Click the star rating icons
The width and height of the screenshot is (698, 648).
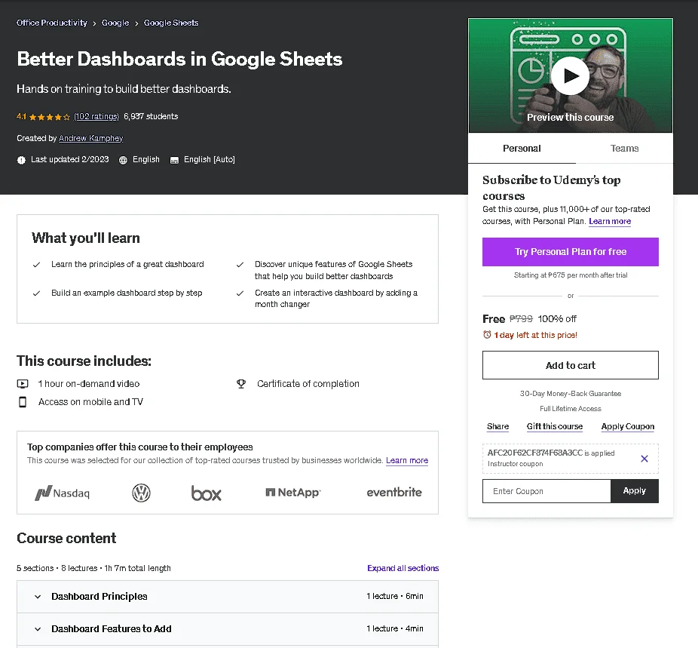[x=50, y=117]
